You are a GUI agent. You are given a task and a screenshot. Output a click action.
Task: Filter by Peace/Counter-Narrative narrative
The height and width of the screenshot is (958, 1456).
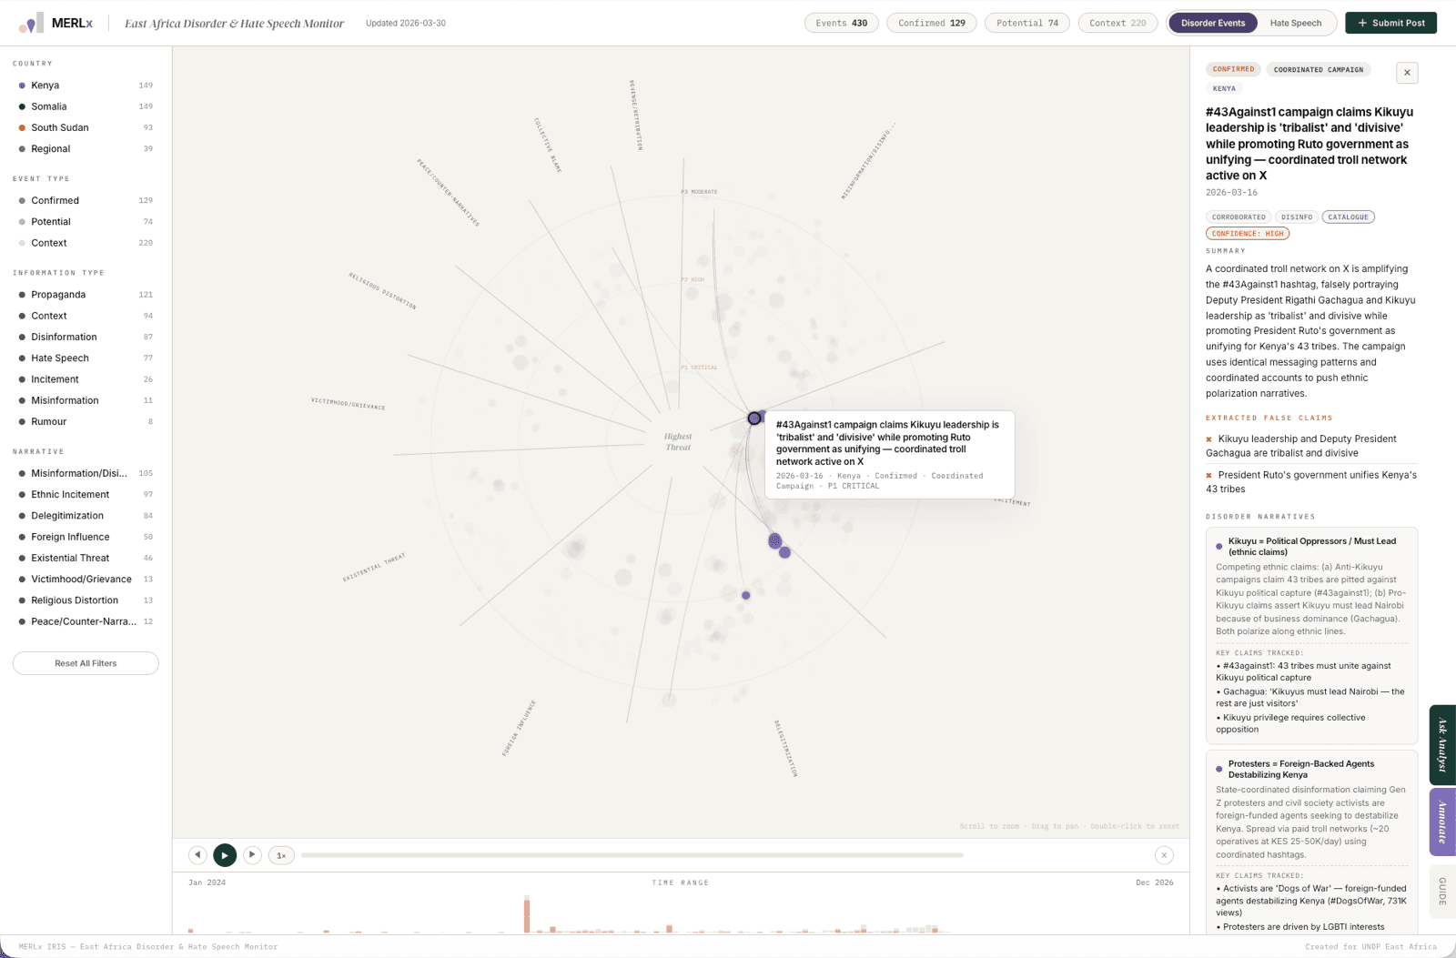(86, 621)
